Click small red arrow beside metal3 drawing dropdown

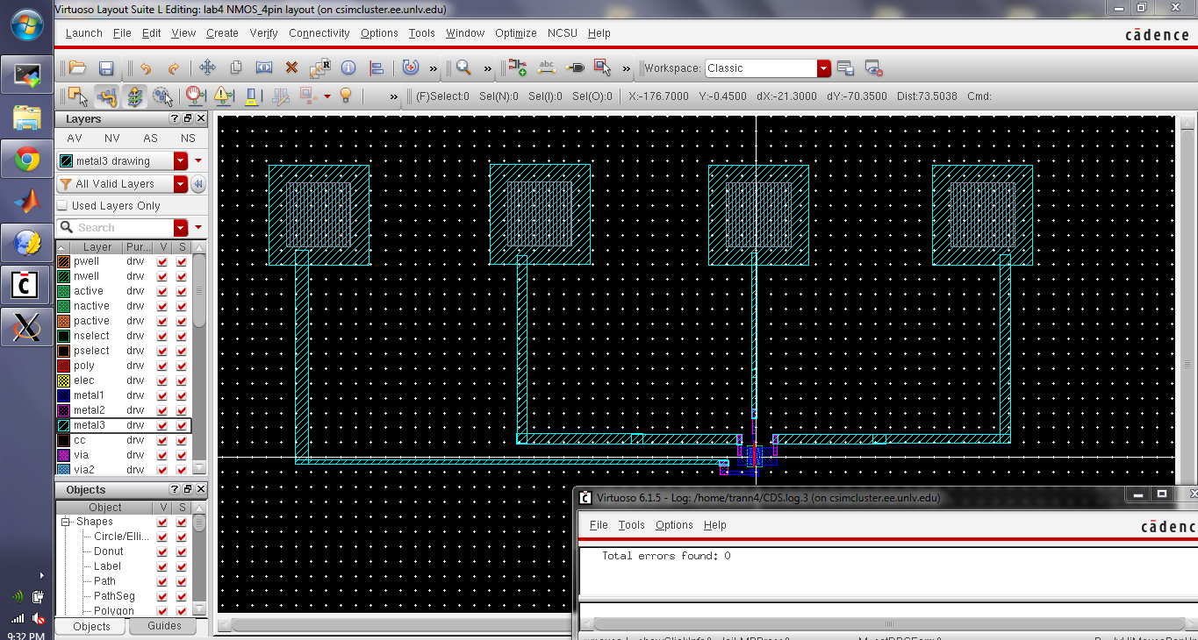point(198,161)
